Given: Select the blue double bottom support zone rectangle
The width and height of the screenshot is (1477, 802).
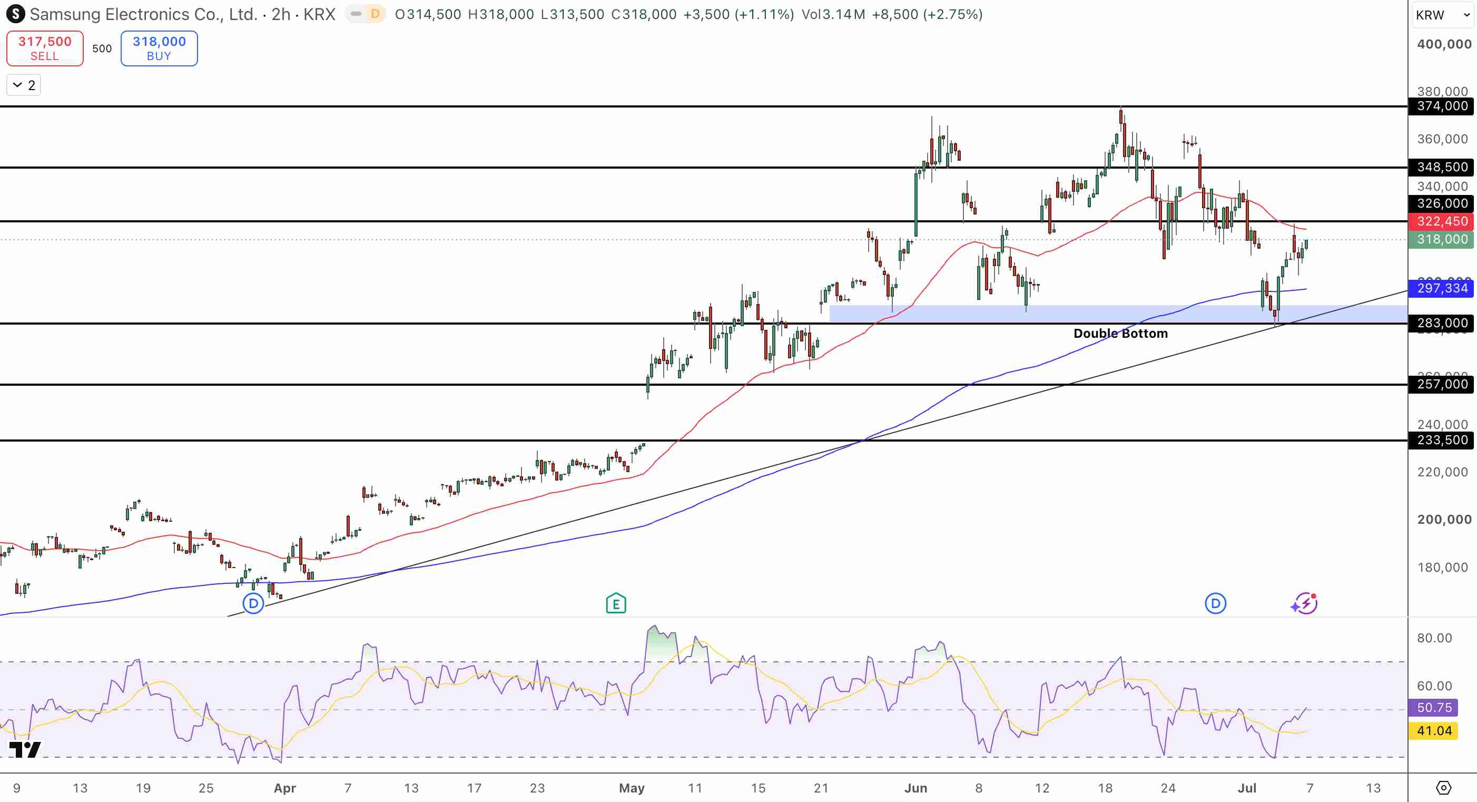Looking at the screenshot, I should (1118, 313).
